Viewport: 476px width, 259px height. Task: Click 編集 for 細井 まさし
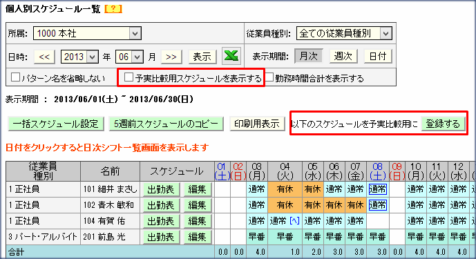click(x=198, y=189)
